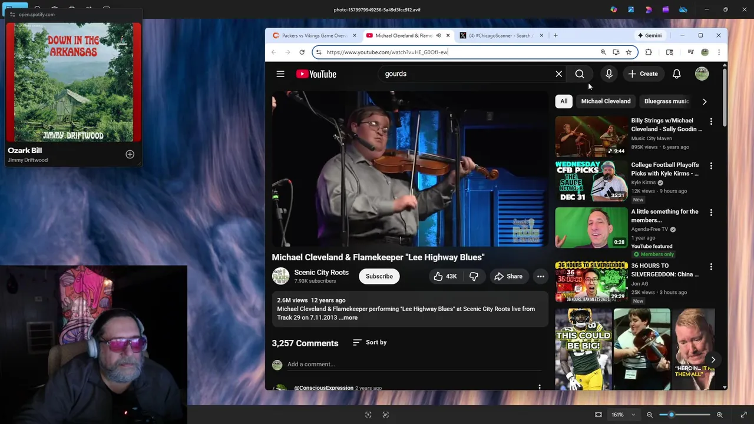Open a new Chrome tab
Viewport: 754px width, 424px height.
tap(555, 35)
